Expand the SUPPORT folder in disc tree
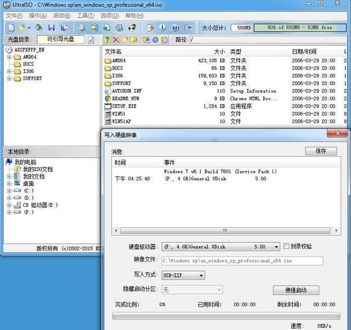This screenshot has width=351, height=330. [x=9, y=78]
